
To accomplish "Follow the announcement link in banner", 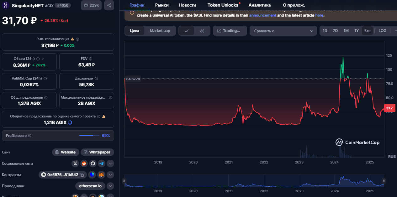I will [263, 15].
